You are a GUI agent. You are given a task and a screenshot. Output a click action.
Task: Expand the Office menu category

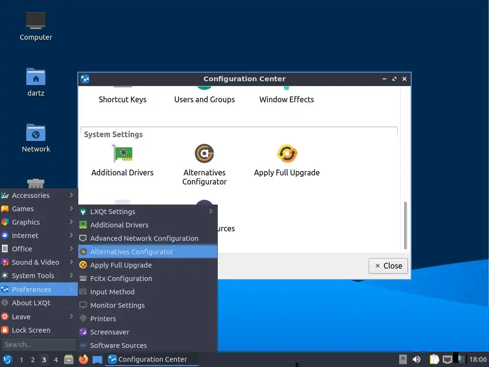pos(39,249)
